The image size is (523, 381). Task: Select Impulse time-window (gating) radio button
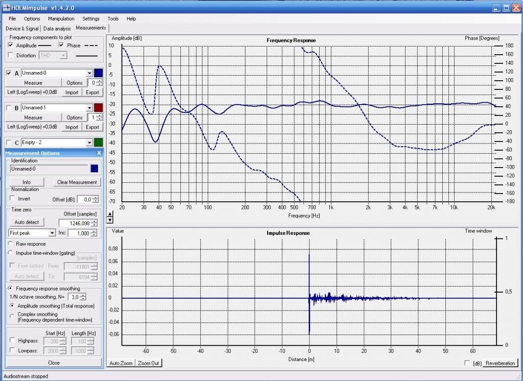[x=10, y=253]
